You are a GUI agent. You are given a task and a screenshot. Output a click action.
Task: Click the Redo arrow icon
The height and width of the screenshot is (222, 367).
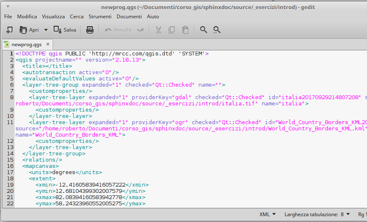[141, 30]
